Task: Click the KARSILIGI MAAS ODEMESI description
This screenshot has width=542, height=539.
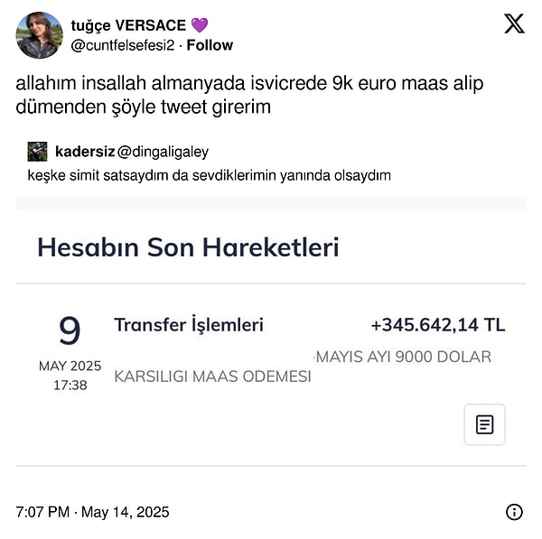Action: (212, 376)
